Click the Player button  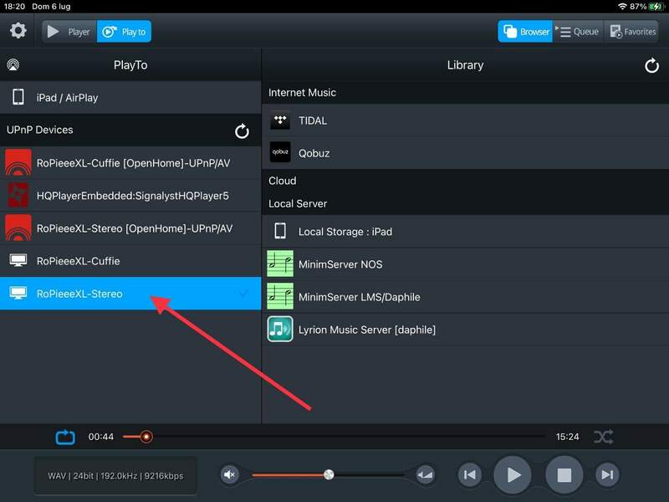coord(69,32)
